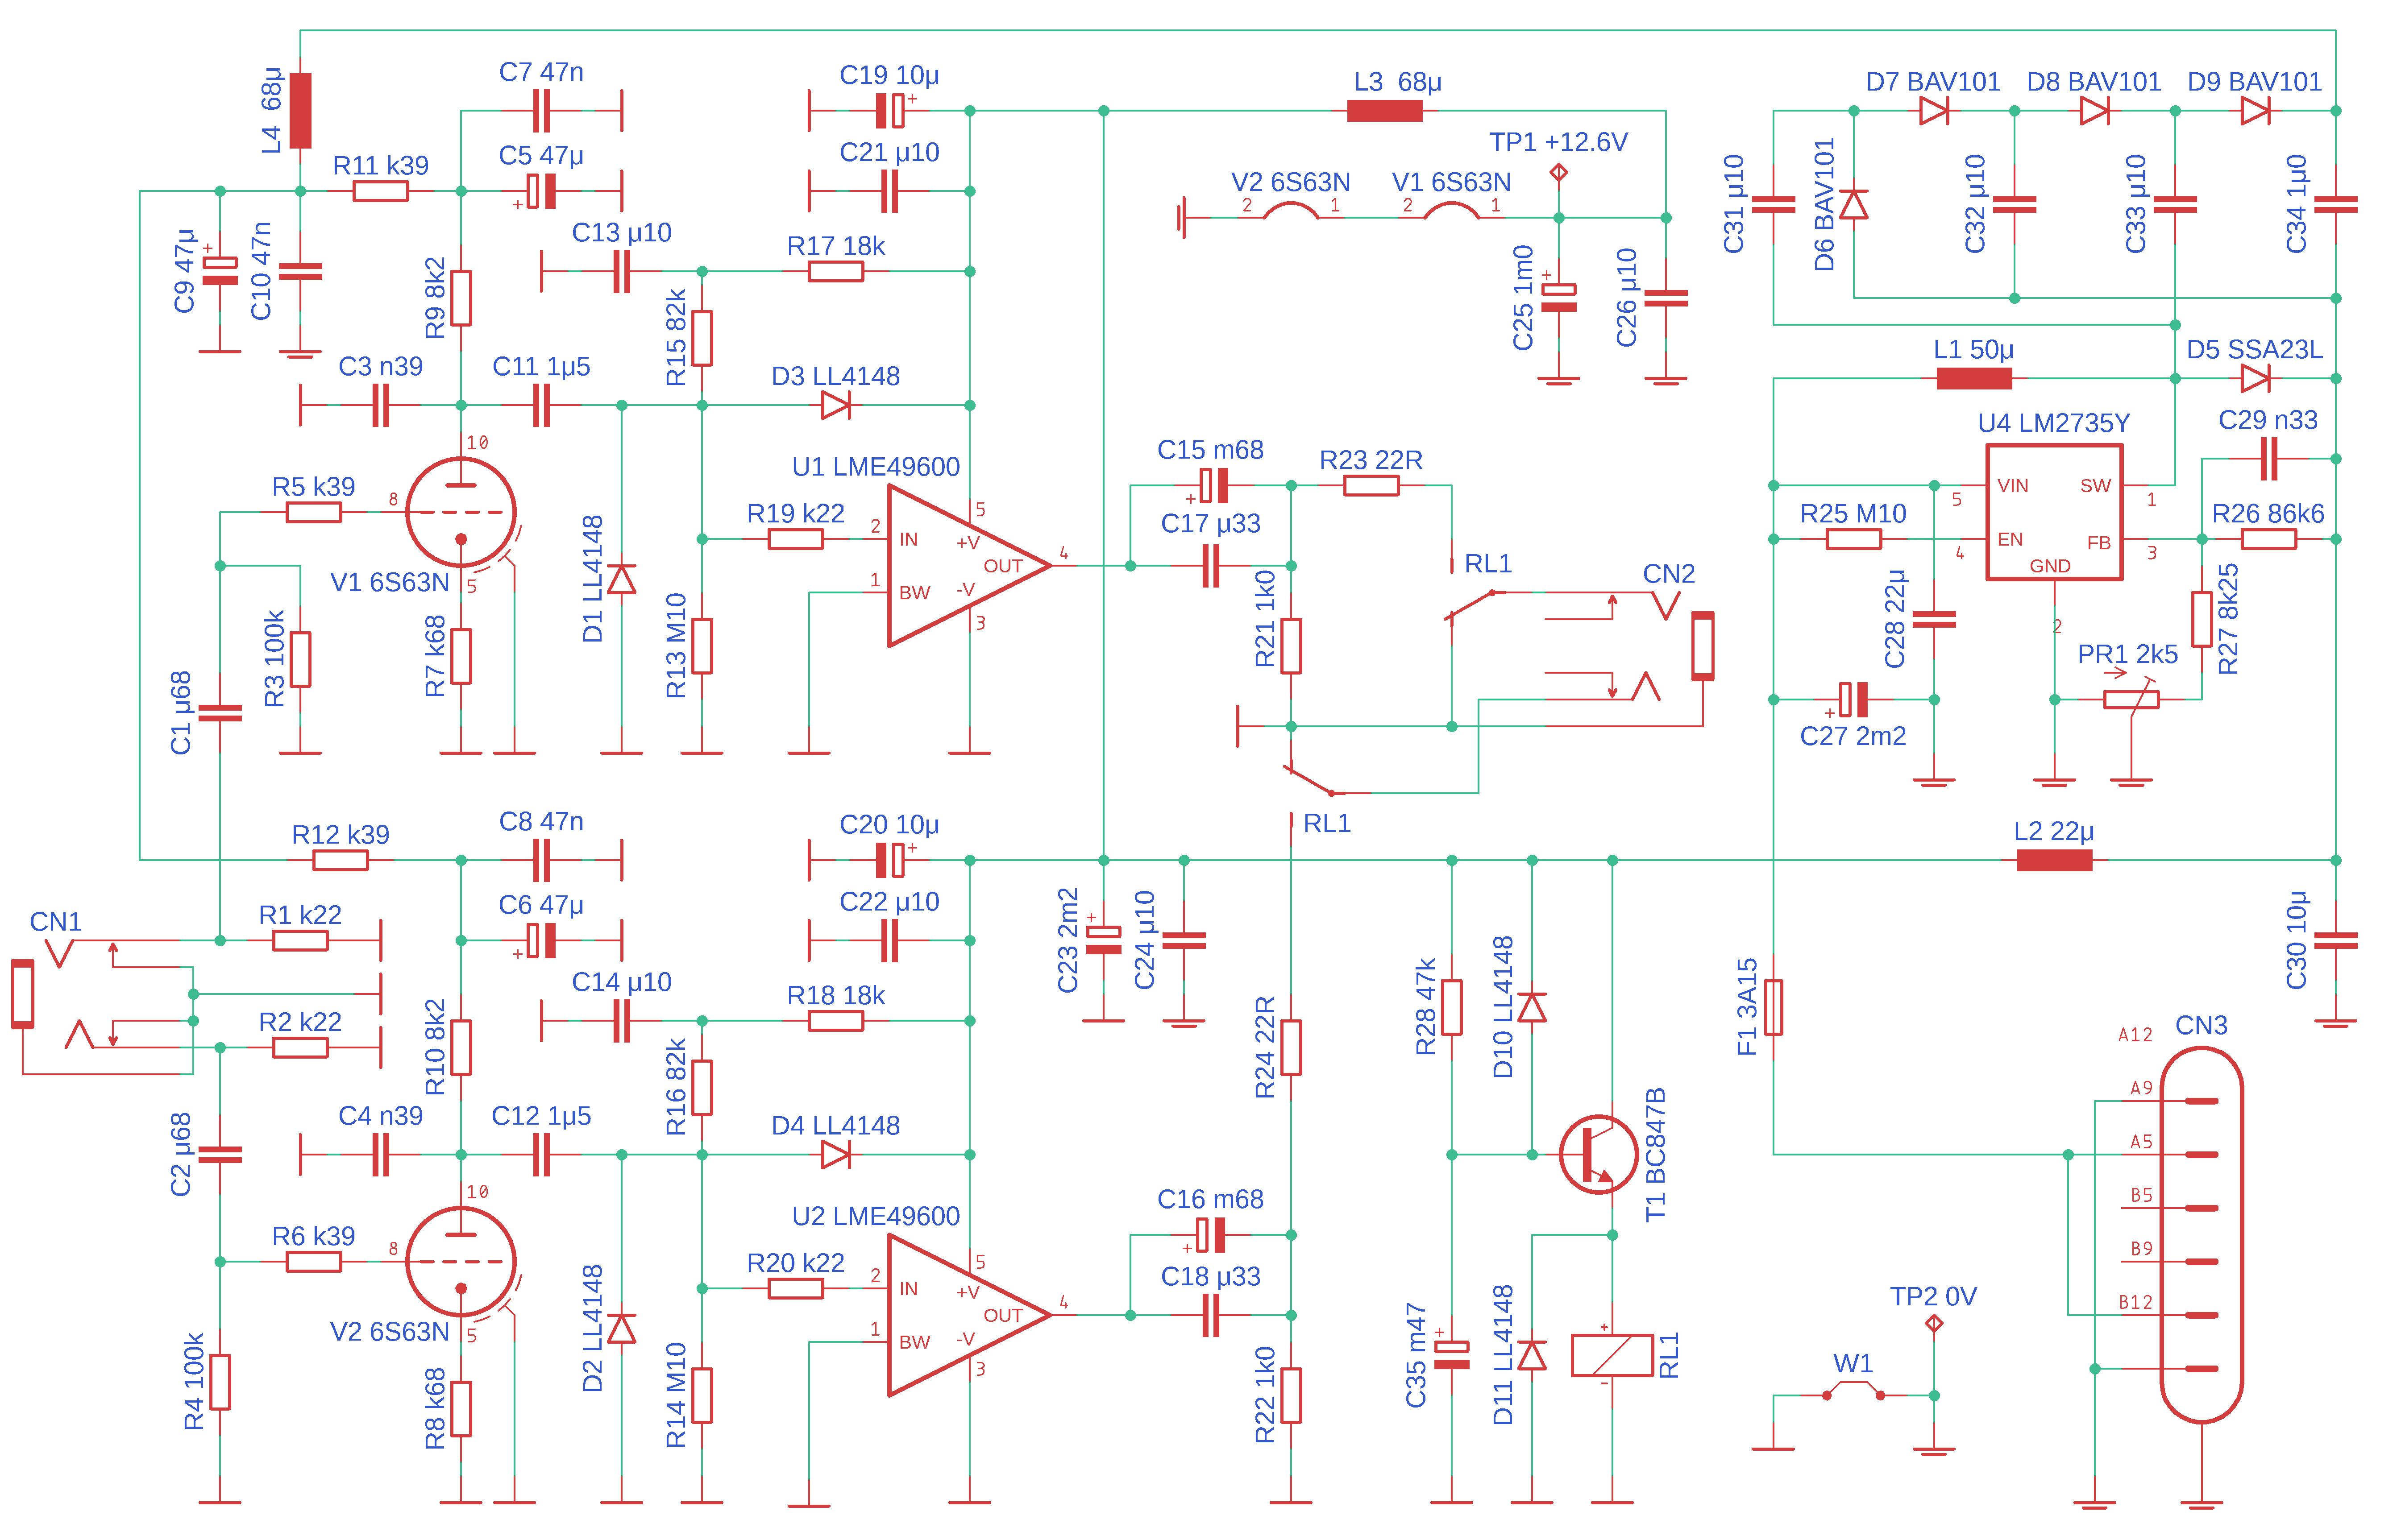The width and height of the screenshot is (2401, 1540).
Task: Select the D7 BAV101 diode symbol
Action: click(1934, 111)
